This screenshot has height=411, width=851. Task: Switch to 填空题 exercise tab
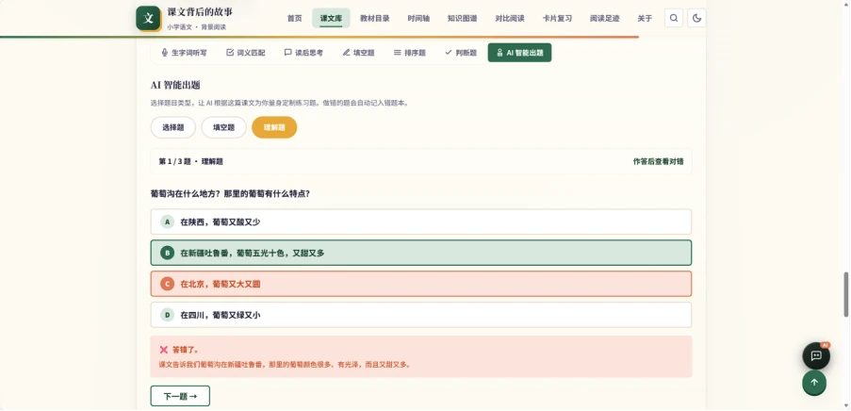(359, 53)
